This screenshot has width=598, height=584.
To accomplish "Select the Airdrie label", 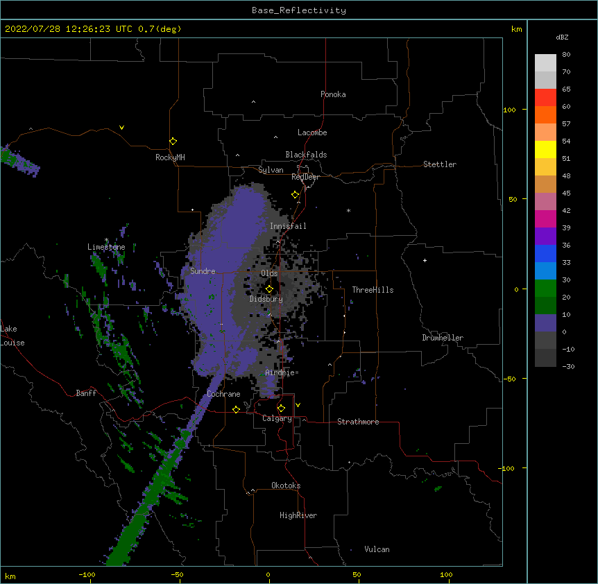I will tap(280, 372).
